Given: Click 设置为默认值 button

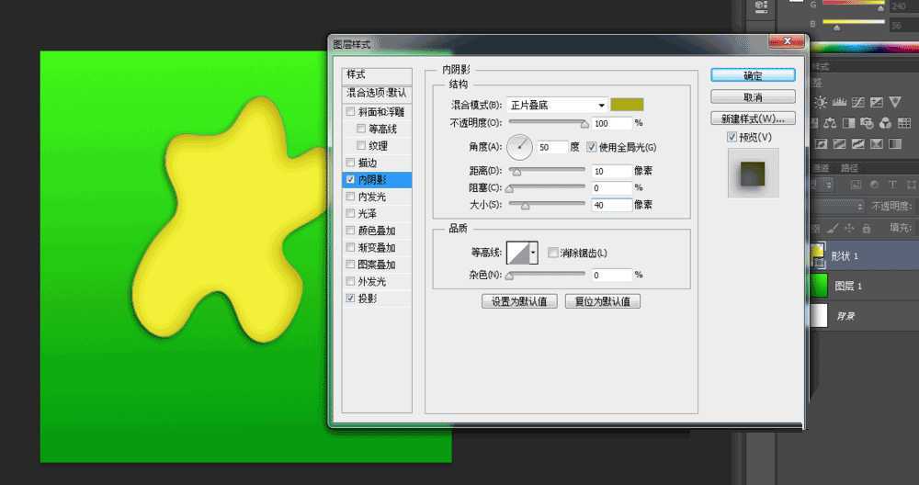Looking at the screenshot, I should click(x=519, y=301).
